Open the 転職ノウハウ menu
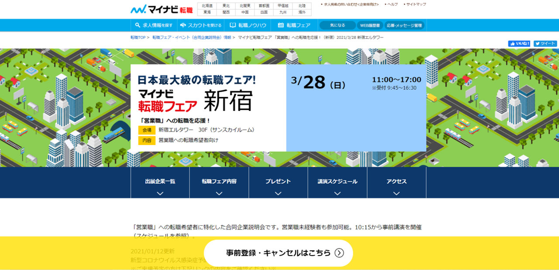 [248, 25]
